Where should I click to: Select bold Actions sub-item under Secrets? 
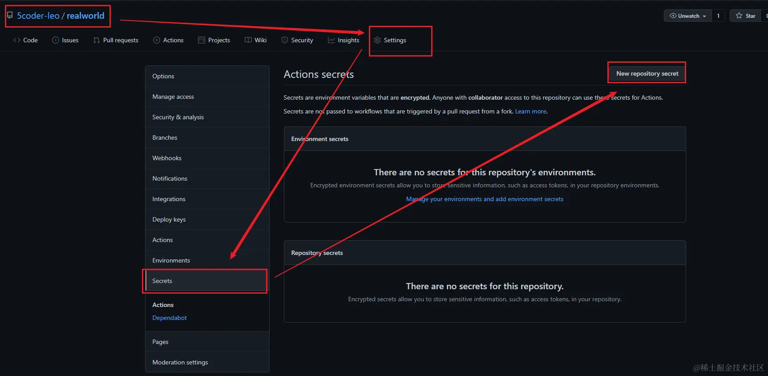(163, 305)
